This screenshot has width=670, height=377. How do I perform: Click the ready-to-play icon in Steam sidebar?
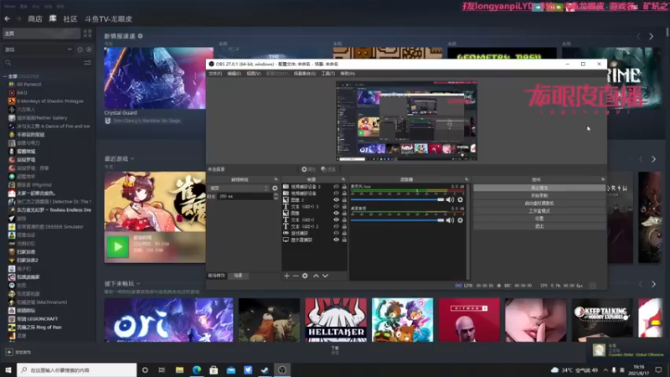89,49
